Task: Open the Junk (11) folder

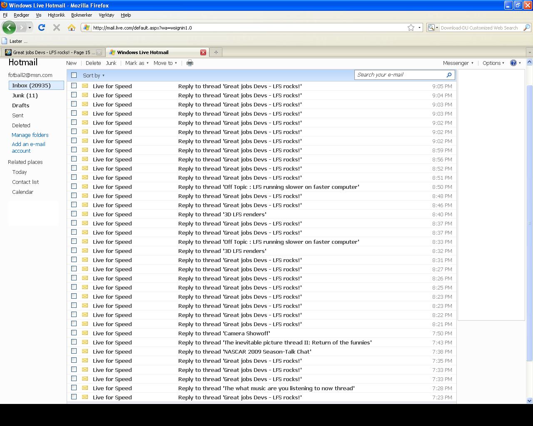Action: pos(25,95)
